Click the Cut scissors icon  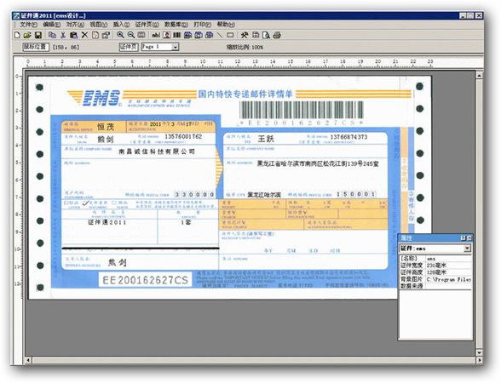pos(63,35)
